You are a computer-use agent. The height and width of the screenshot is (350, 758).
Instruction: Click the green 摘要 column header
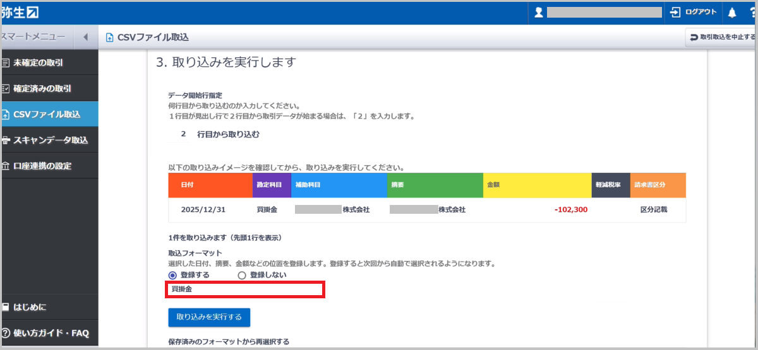tap(435, 185)
